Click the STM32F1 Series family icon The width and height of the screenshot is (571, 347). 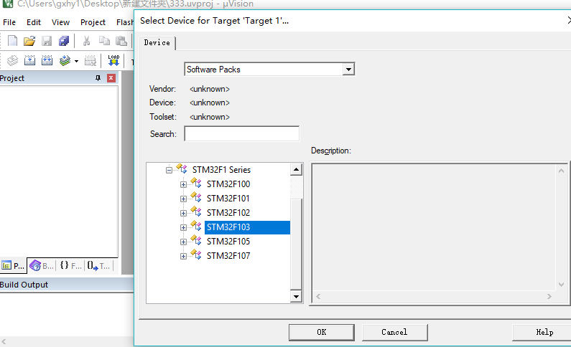[x=182, y=168]
